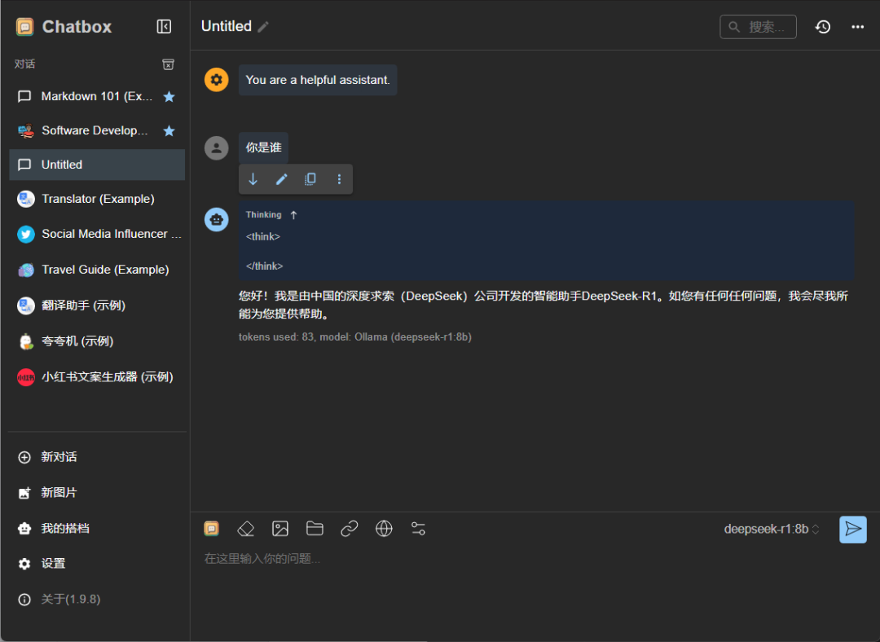
Task: Open 小红书文案生成器 (示例) conversation
Action: pos(97,376)
